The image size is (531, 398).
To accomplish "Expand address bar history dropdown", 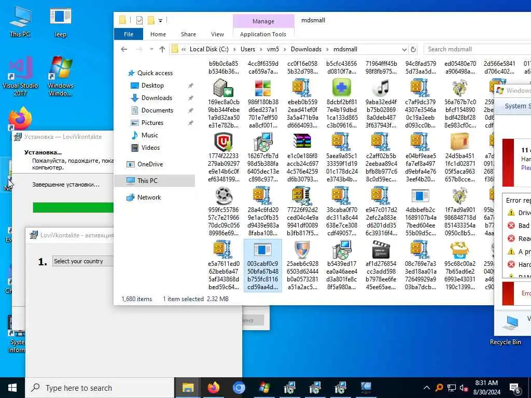I will [404, 49].
